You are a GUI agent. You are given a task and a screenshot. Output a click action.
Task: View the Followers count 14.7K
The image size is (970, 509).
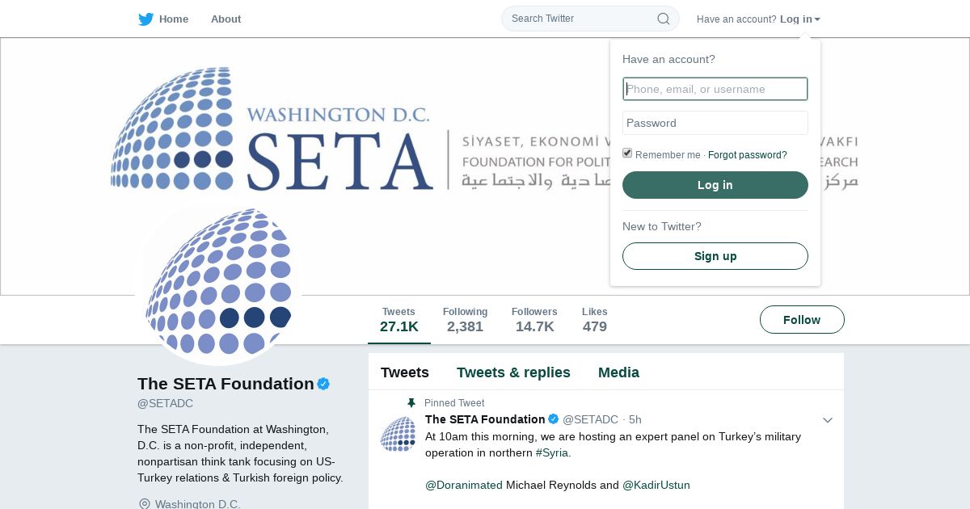[534, 320]
